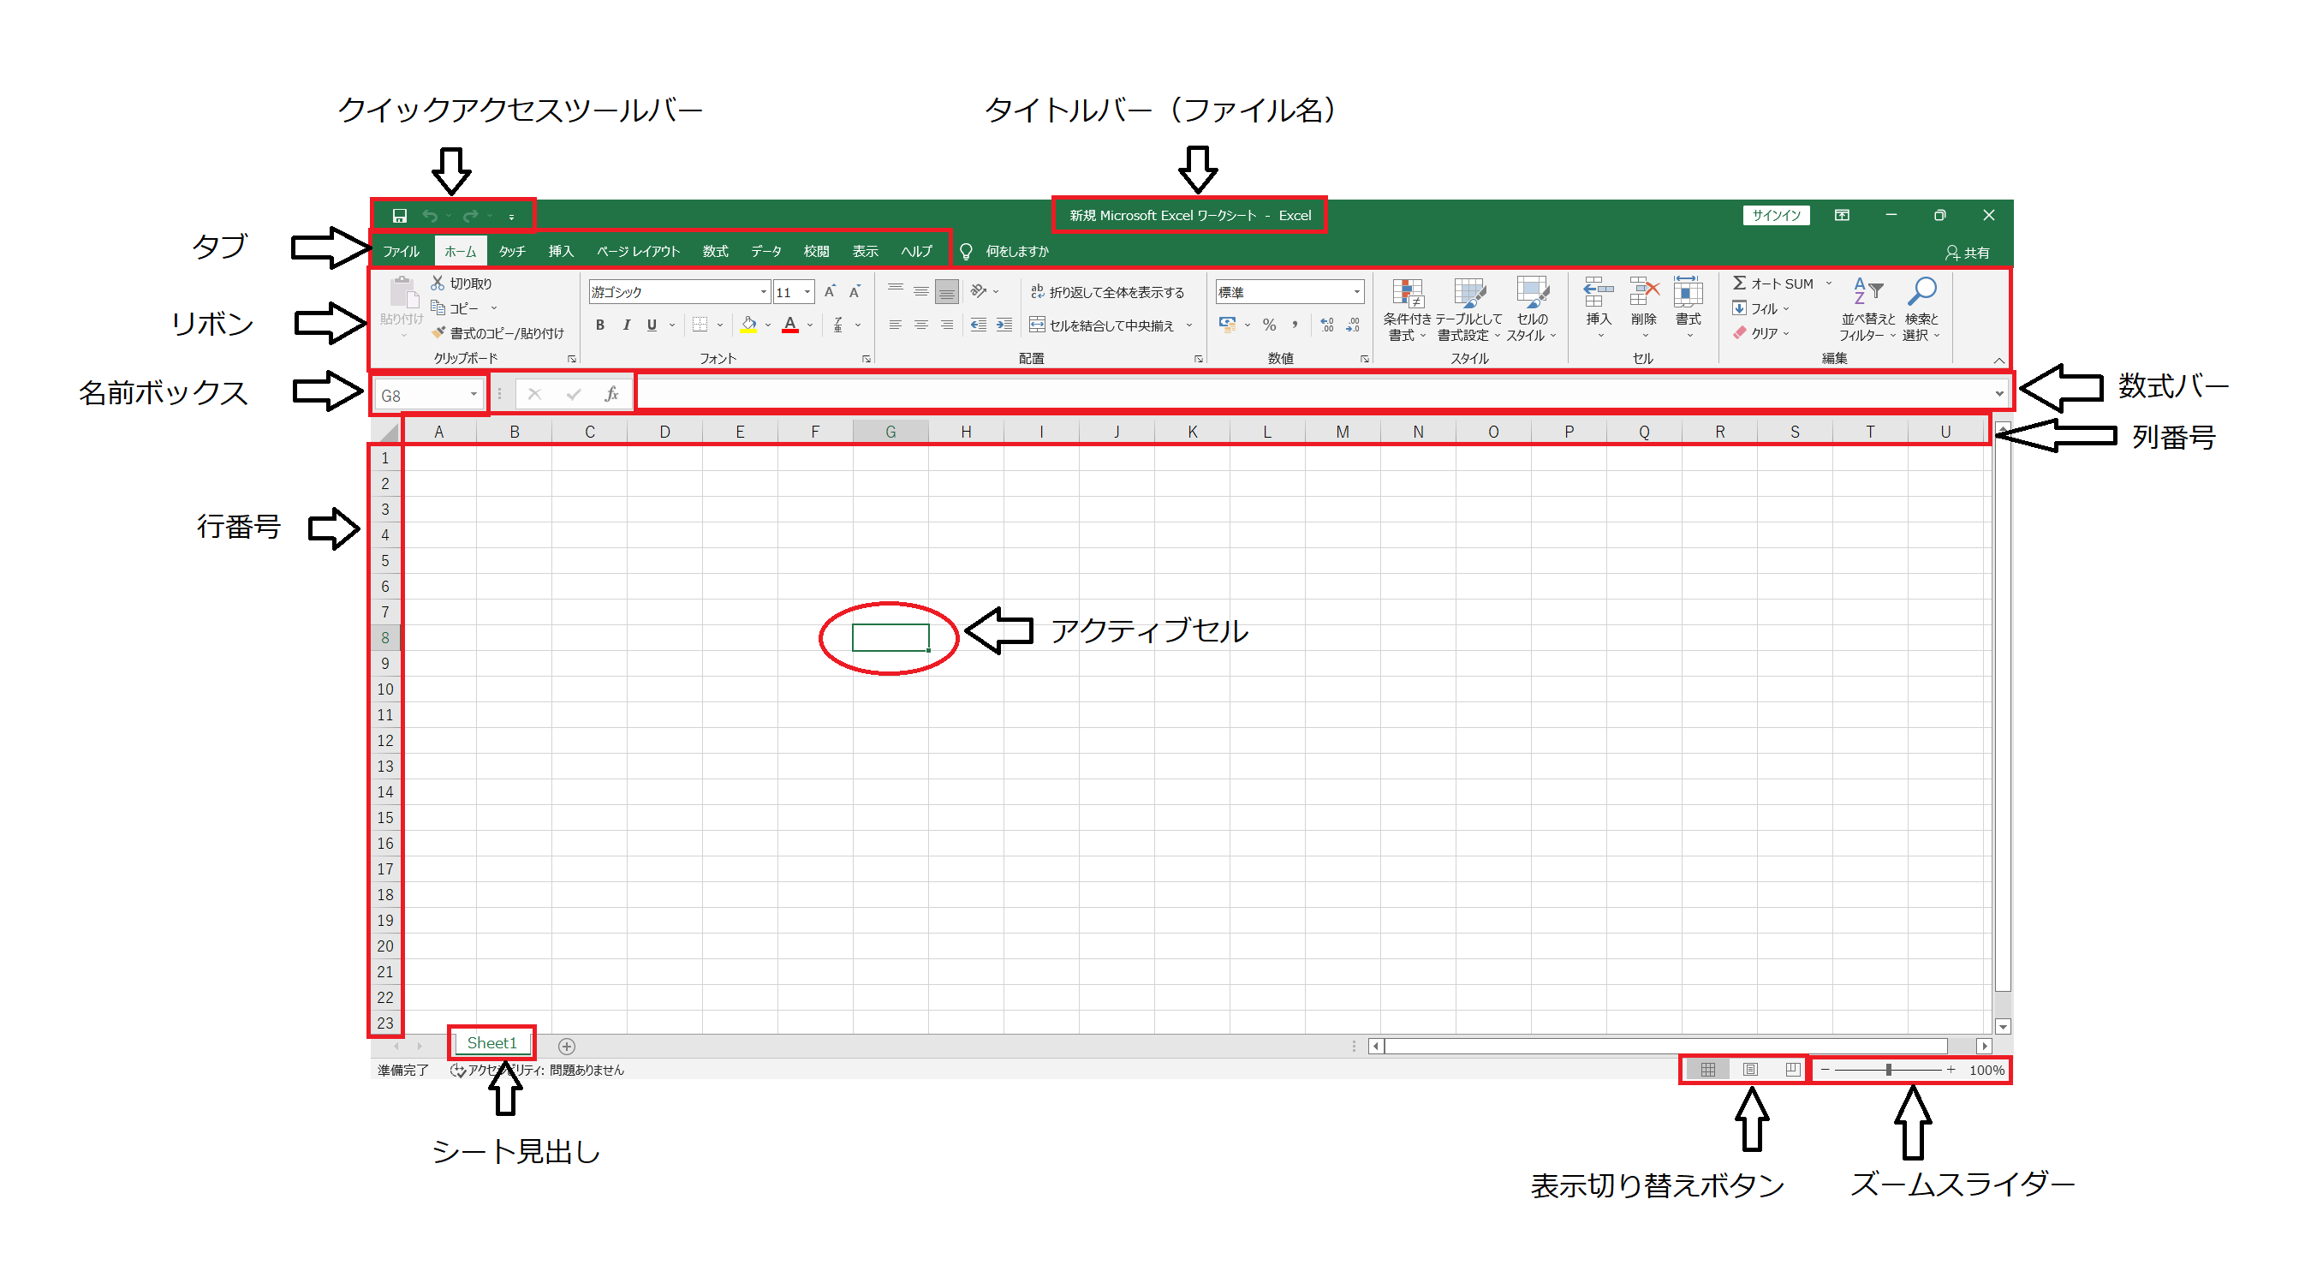Click the Insert Function fx icon
This screenshot has height=1265, width=2311.
tap(611, 394)
